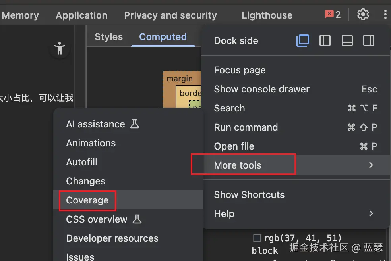Choose Show console drawer menu item
391x261 pixels.
point(261,89)
